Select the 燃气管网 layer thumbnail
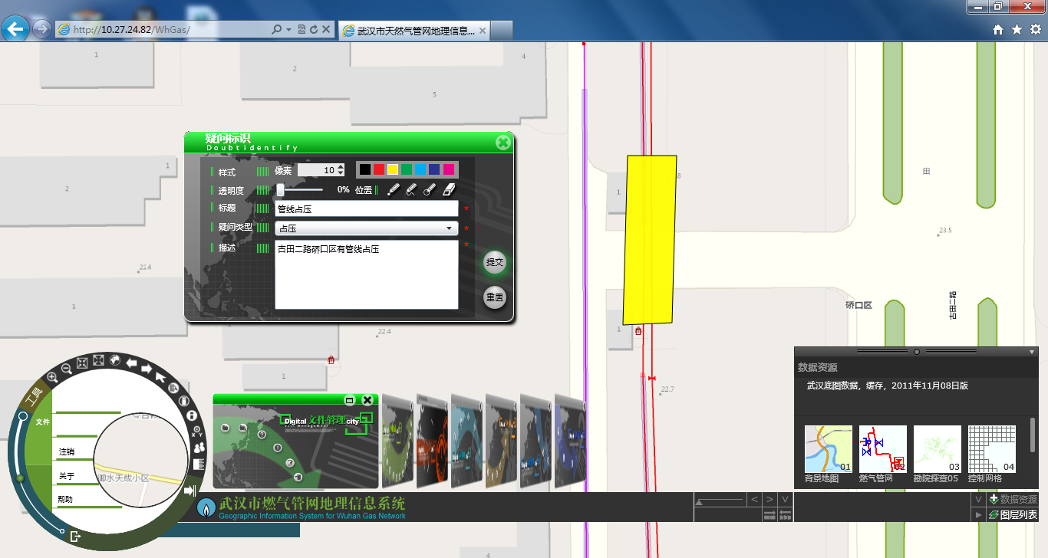Viewport: 1048px width, 558px height. (882, 450)
